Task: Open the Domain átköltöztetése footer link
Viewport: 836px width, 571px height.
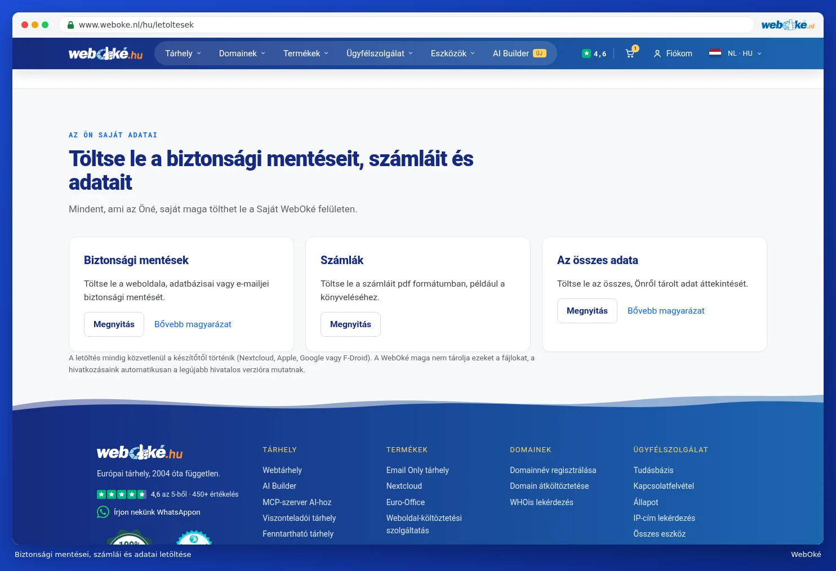Action: [549, 486]
